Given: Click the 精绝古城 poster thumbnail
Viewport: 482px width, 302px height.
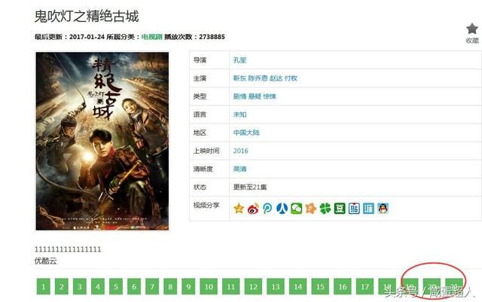Looking at the screenshot, I should [x=102, y=141].
